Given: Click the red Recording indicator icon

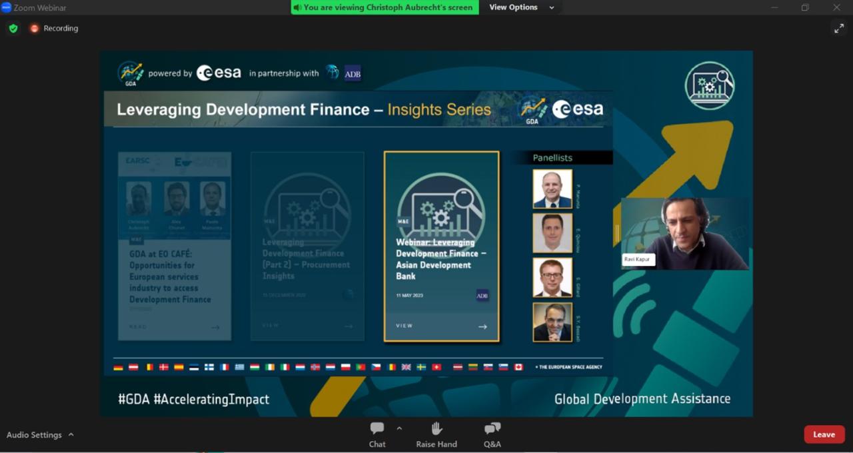Looking at the screenshot, I should coord(35,28).
